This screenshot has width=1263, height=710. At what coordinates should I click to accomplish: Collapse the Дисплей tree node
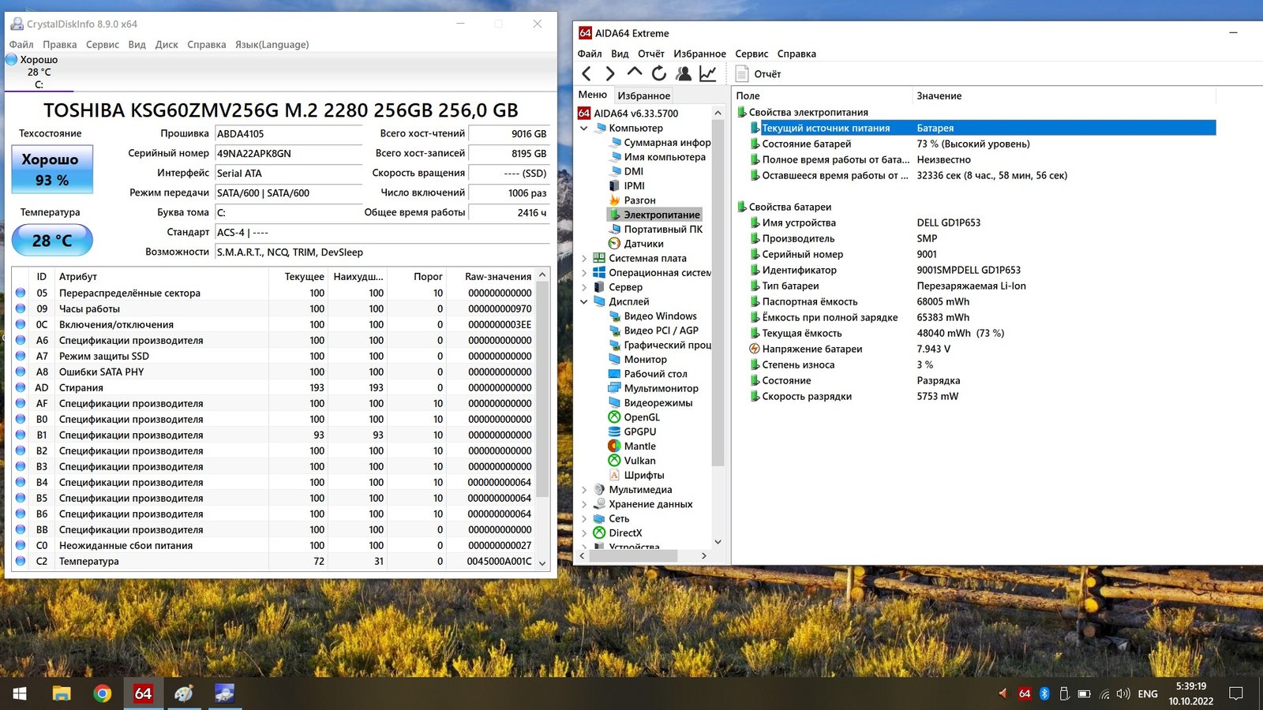tap(584, 301)
